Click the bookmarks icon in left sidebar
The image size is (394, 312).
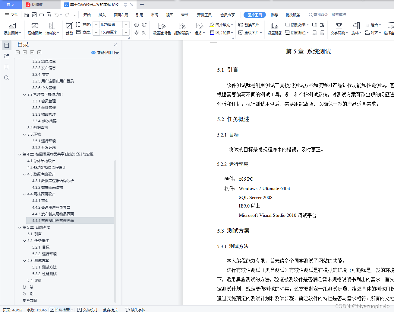pyautogui.click(x=6, y=67)
